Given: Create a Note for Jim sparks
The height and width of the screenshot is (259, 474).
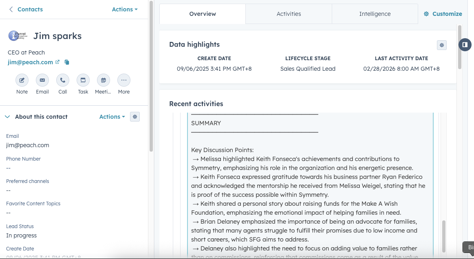Looking at the screenshot, I should pyautogui.click(x=22, y=80).
